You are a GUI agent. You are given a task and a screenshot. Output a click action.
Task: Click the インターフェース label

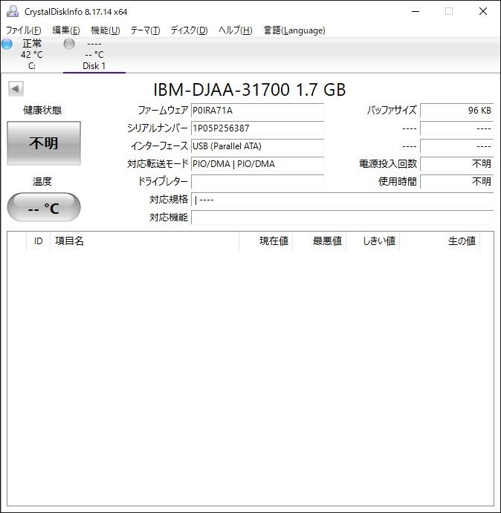click(159, 146)
